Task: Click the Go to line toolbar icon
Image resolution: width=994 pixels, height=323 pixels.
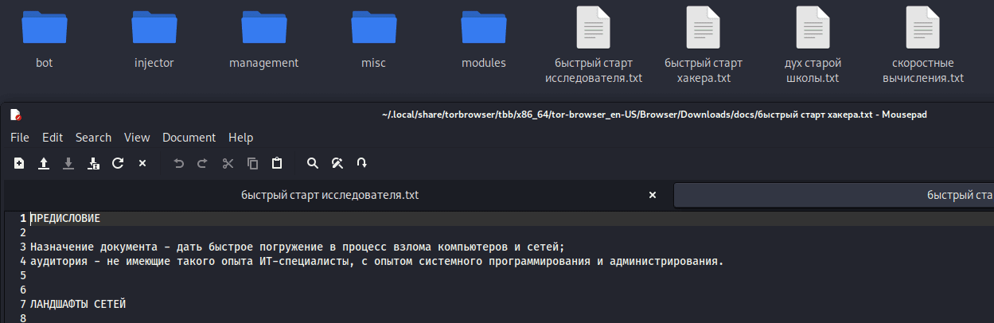Action: 362,163
